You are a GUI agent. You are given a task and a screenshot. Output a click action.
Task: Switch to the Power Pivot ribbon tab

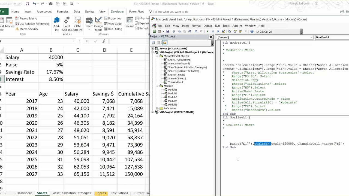pos(136,12)
